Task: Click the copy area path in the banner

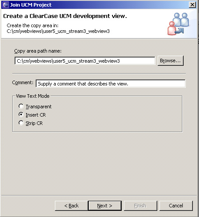Action: click(x=58, y=31)
